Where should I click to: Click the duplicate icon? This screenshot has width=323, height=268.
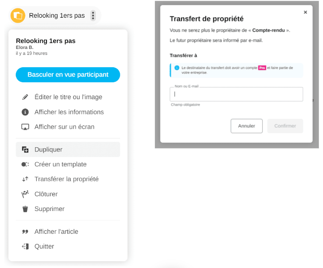click(x=25, y=149)
